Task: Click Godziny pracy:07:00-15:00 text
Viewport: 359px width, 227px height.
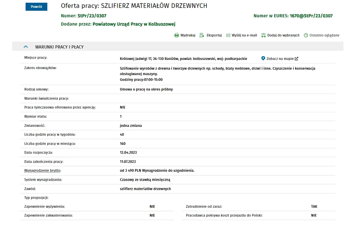Action: (141, 80)
